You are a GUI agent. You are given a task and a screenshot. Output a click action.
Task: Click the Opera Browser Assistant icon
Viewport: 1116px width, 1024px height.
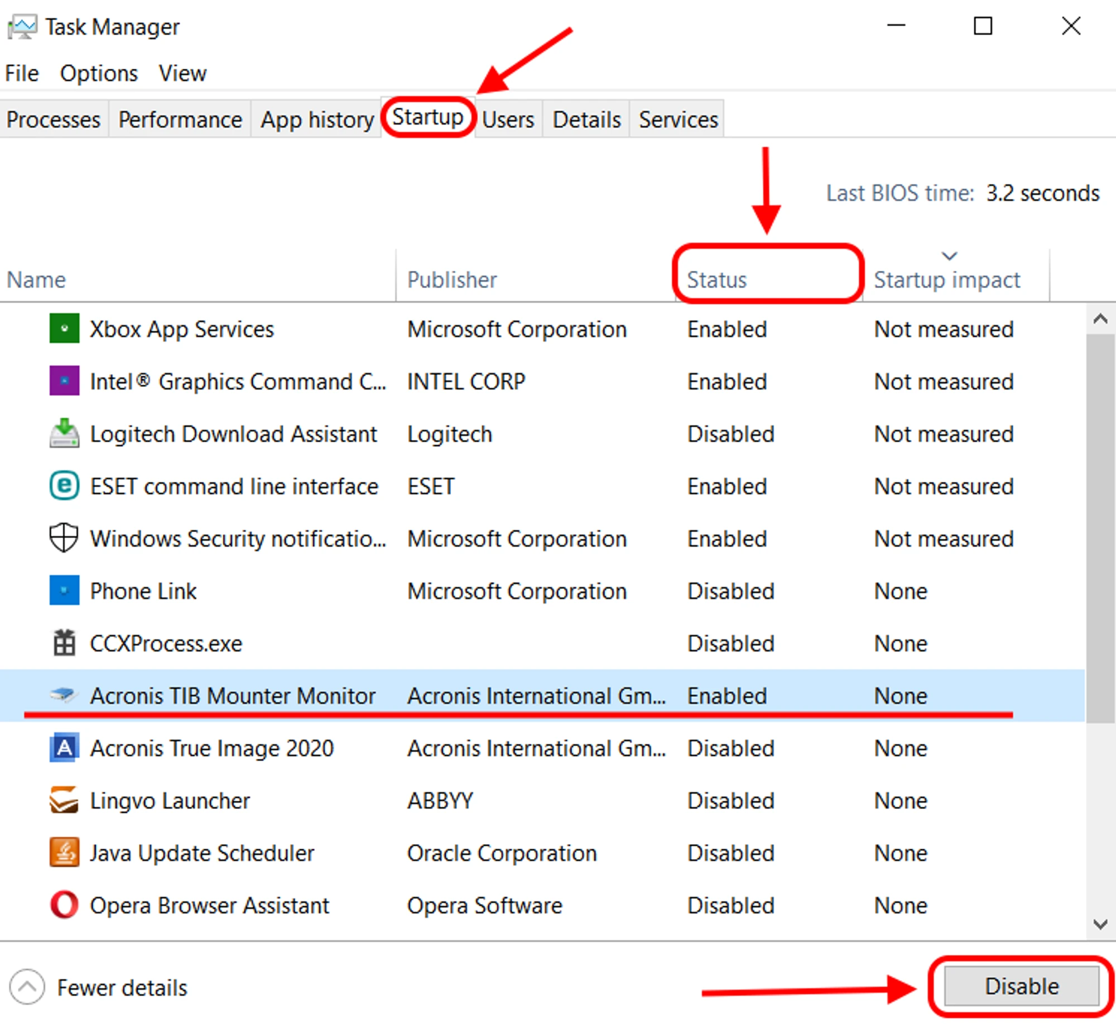pyautogui.click(x=64, y=905)
